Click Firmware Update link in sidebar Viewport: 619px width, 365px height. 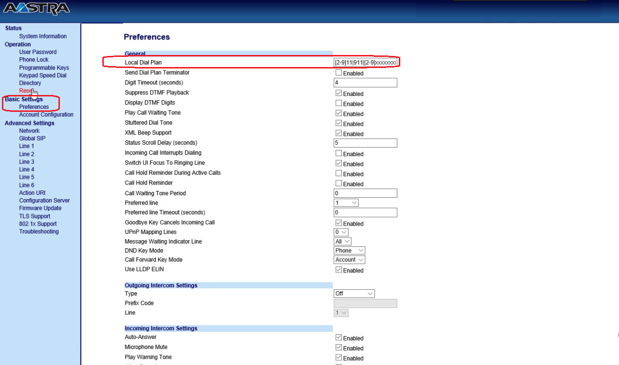click(40, 208)
